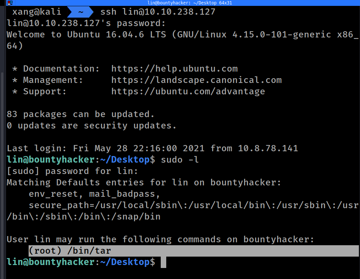Open the help.ubuntu.com documentation link
This screenshot has height=279, width=360.
[x=174, y=69]
